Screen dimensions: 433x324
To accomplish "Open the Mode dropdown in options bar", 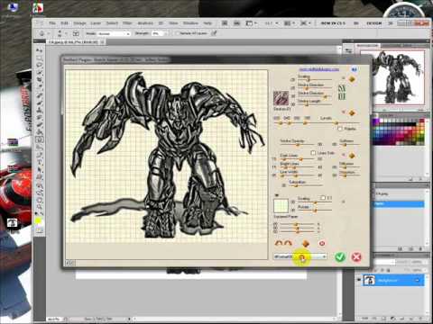I will coord(115,33).
